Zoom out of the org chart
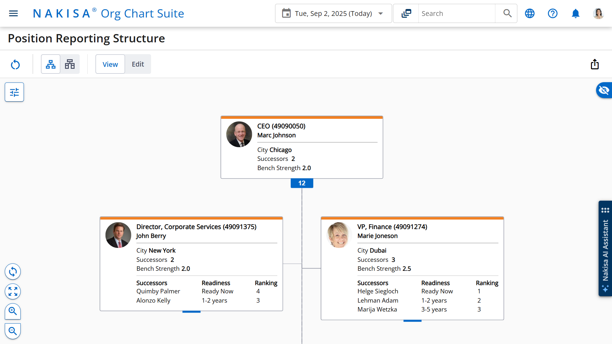 (x=13, y=331)
